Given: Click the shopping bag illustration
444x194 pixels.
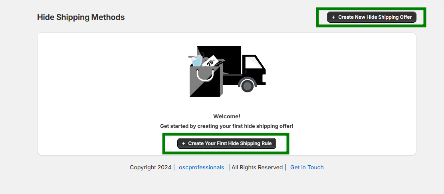Looking at the screenshot, I should coord(205,80).
